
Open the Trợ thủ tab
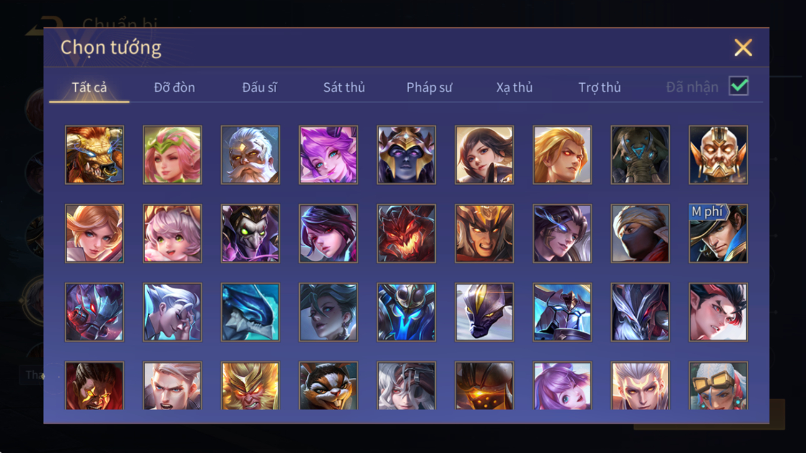[600, 87]
